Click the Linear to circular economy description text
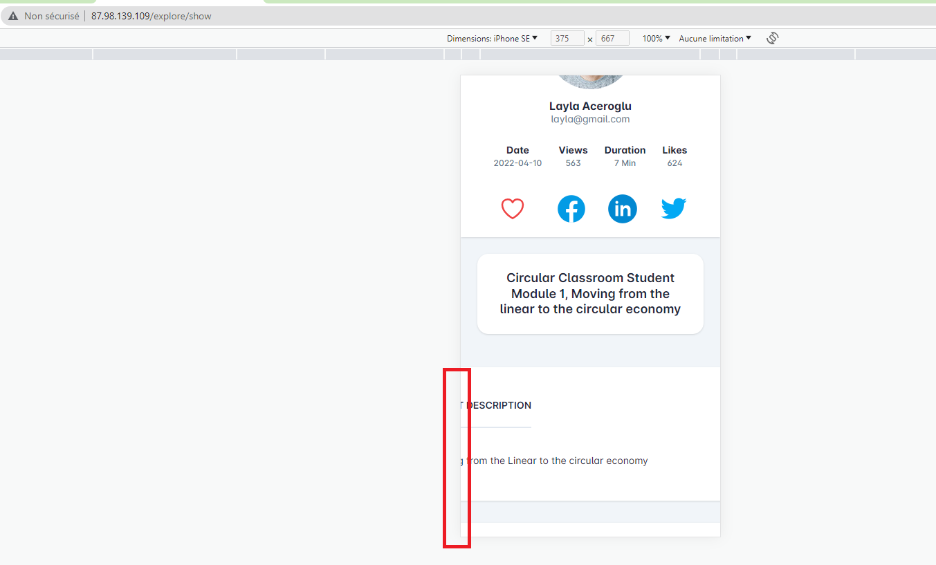This screenshot has height=565, width=936. point(559,461)
